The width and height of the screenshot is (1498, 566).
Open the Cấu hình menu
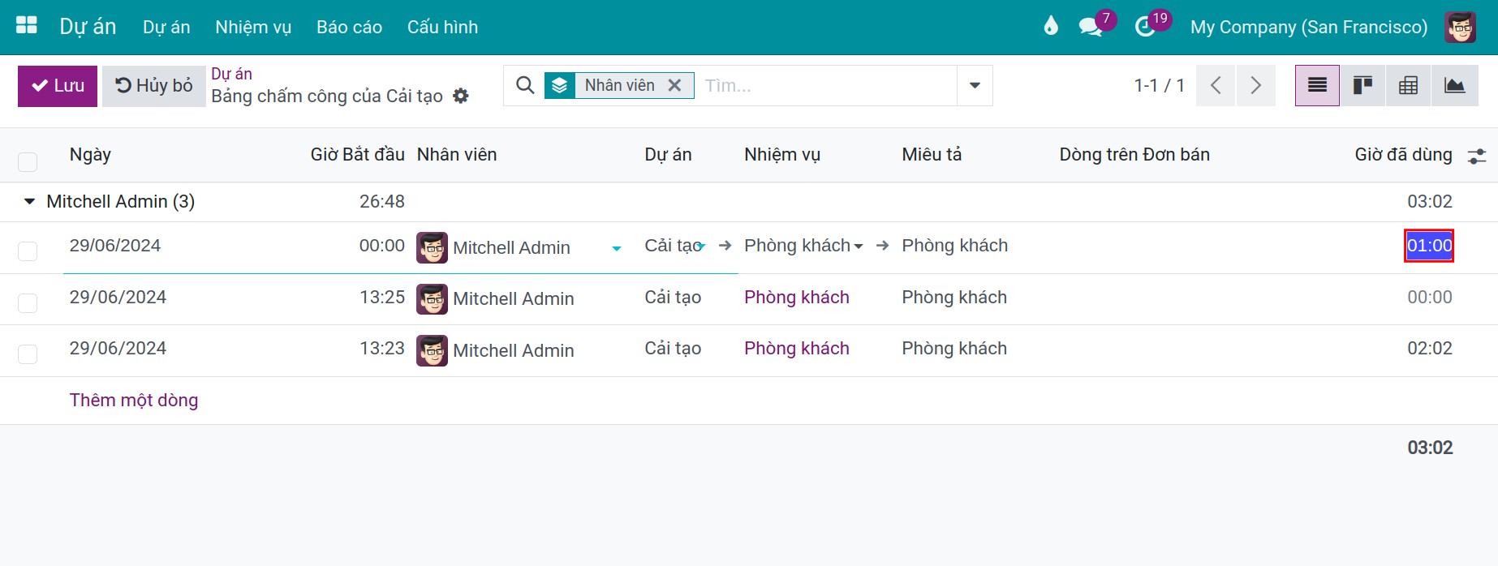pyautogui.click(x=442, y=27)
